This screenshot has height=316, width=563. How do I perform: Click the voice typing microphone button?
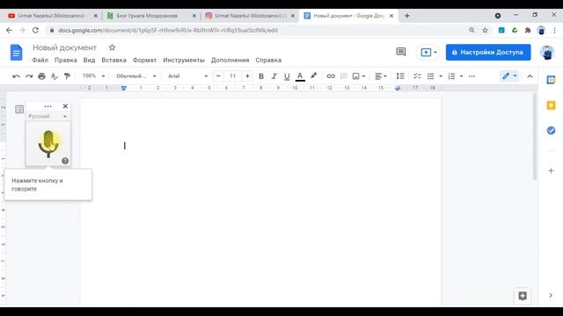(x=48, y=144)
